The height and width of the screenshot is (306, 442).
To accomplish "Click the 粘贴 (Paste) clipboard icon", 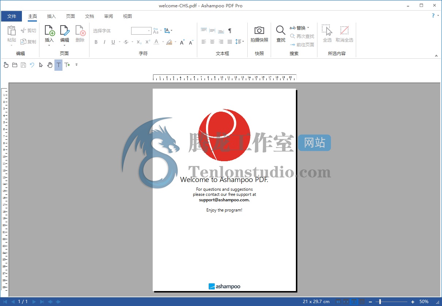I will pos(12,31).
